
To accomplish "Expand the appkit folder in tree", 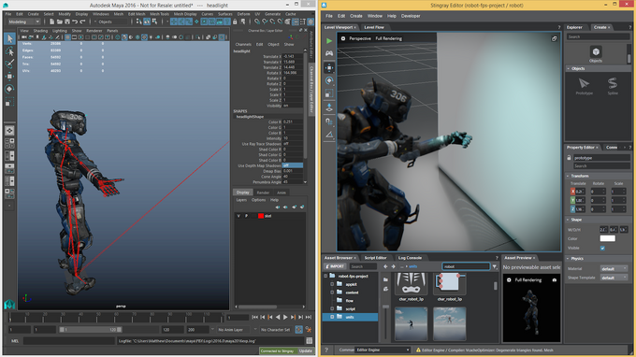I will tap(332, 284).
